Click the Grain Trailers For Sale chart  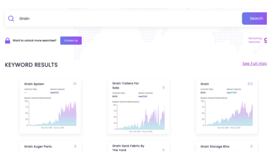pos(139,117)
